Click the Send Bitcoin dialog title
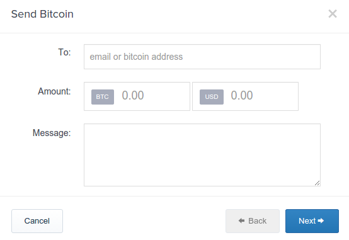The width and height of the screenshot is (349, 240). 42,14
